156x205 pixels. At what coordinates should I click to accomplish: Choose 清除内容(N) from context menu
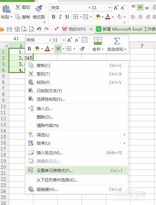(76, 125)
